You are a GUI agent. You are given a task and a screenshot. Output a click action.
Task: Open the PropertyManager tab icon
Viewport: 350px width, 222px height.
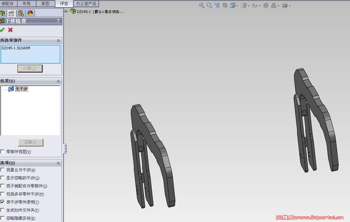coord(11,13)
